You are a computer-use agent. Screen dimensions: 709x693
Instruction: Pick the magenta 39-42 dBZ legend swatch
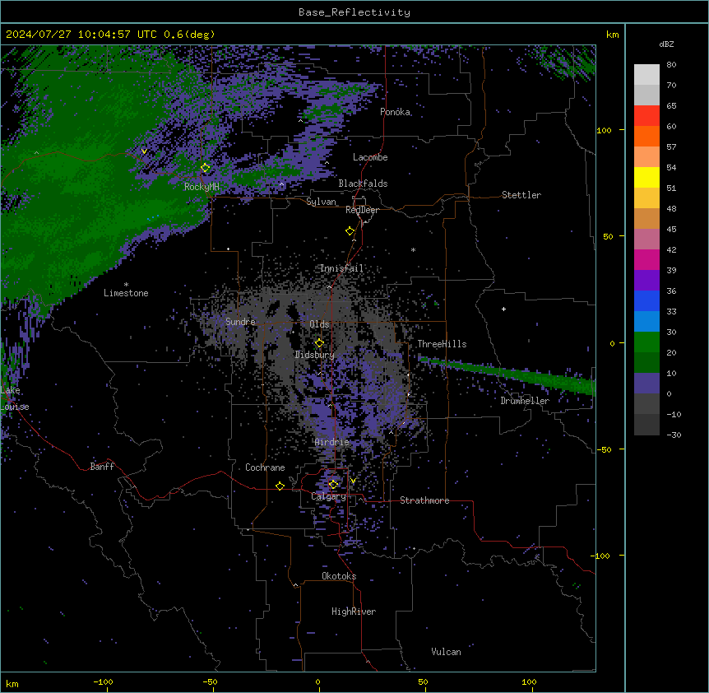646,259
